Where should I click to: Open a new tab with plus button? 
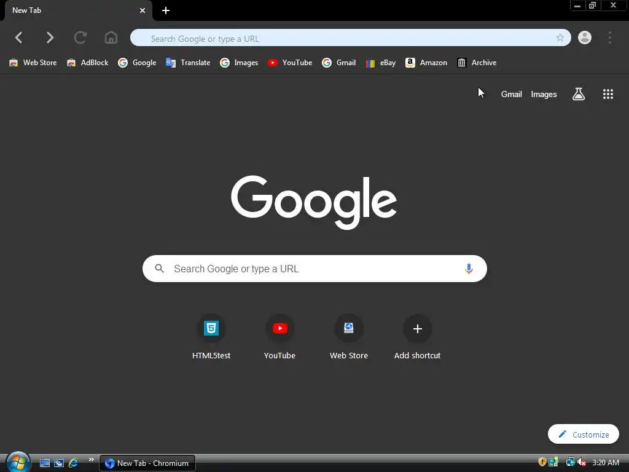click(x=166, y=11)
